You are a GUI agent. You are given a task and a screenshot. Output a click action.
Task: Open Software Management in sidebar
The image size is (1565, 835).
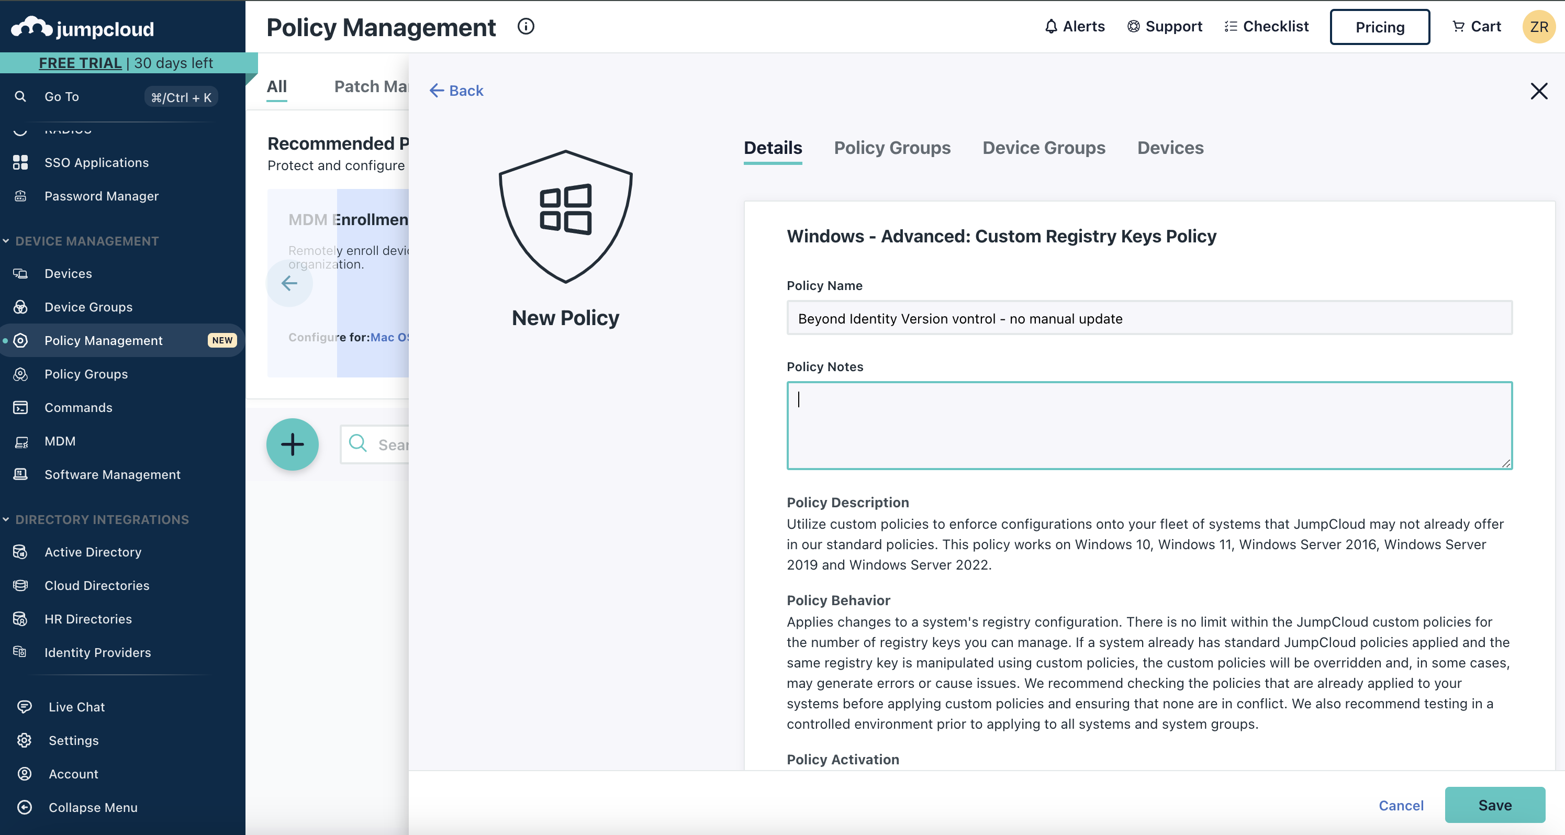point(112,475)
